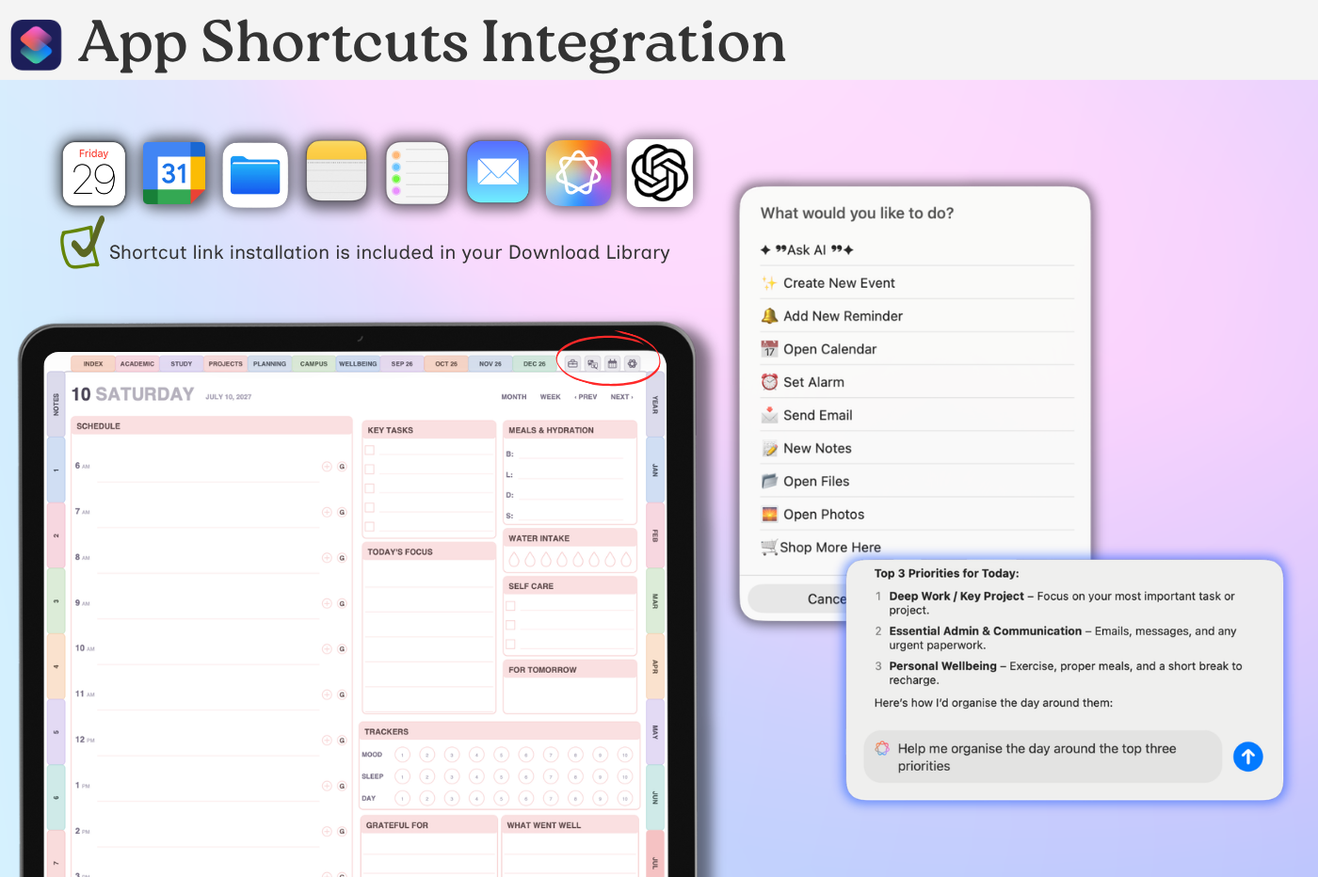Open the Apple Calendar Friday 29 icon
The width and height of the screenshot is (1318, 877).
pos(94,174)
